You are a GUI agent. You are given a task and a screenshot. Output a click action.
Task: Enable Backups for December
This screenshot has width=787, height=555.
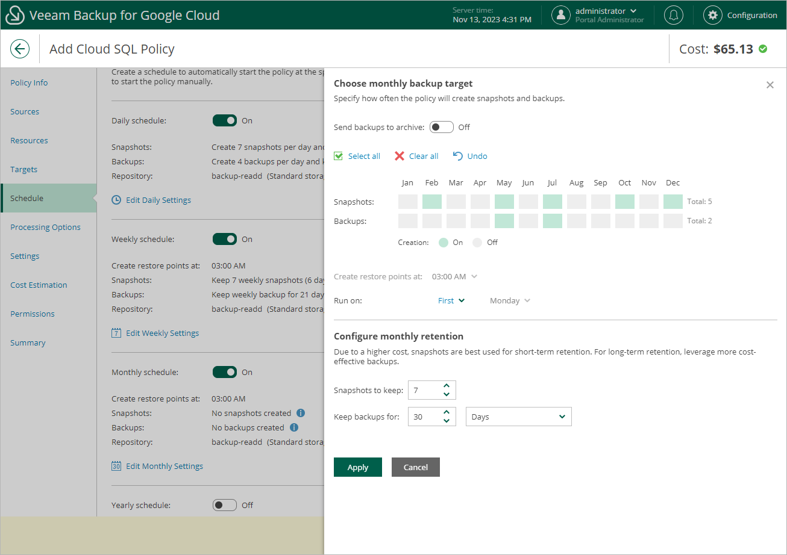point(673,221)
